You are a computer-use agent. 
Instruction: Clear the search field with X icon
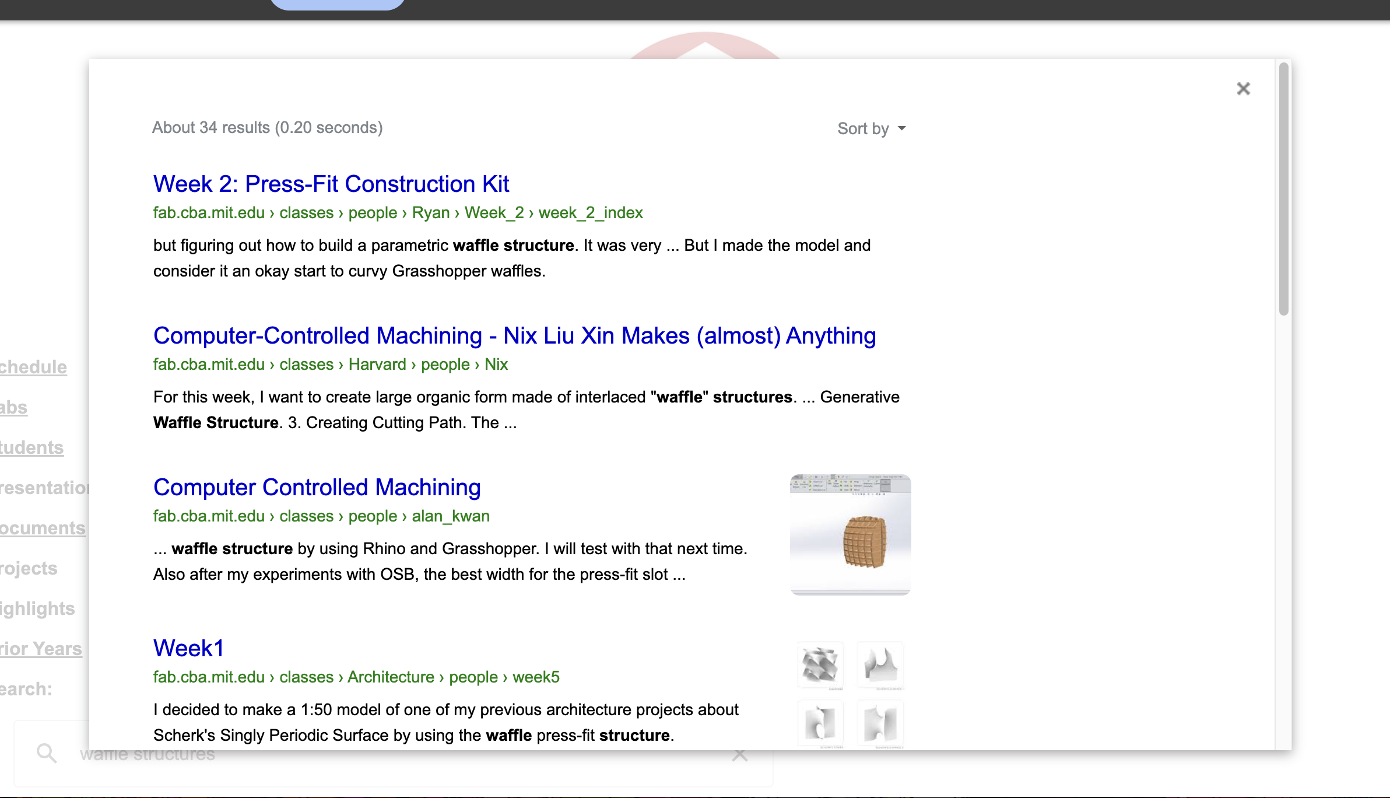coord(739,755)
